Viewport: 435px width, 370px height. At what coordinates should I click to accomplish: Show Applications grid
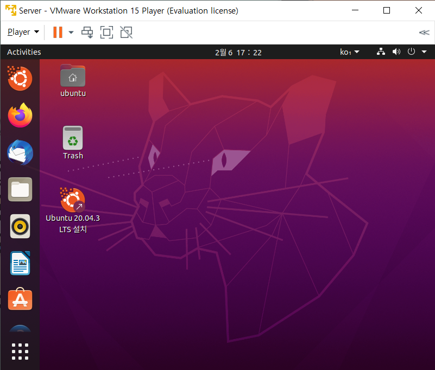20,352
